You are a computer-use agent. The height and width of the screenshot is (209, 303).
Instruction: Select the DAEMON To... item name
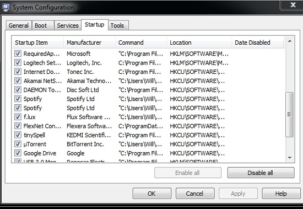[x=42, y=90]
